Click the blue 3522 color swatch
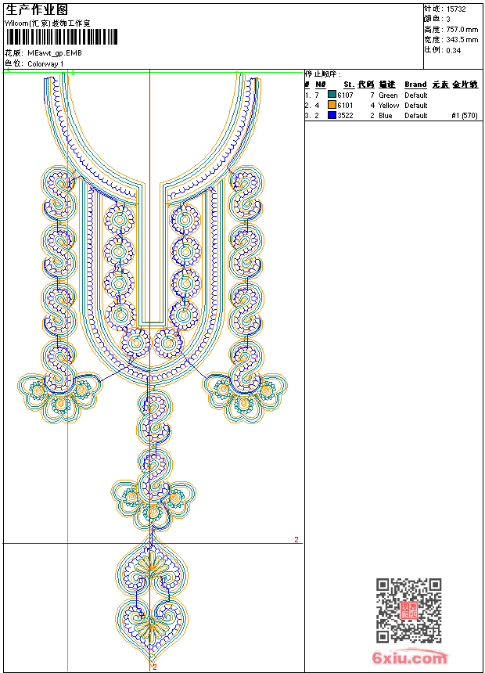The image size is (485, 673). [332, 115]
